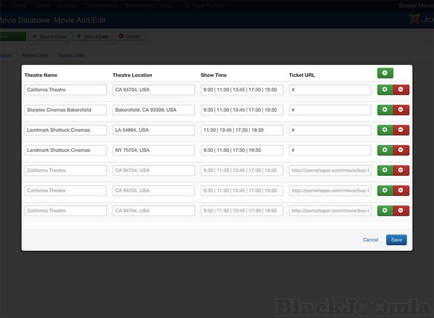
Task: Focus the Starplex Cinemas Bakersfield name field
Action: pos(66,110)
